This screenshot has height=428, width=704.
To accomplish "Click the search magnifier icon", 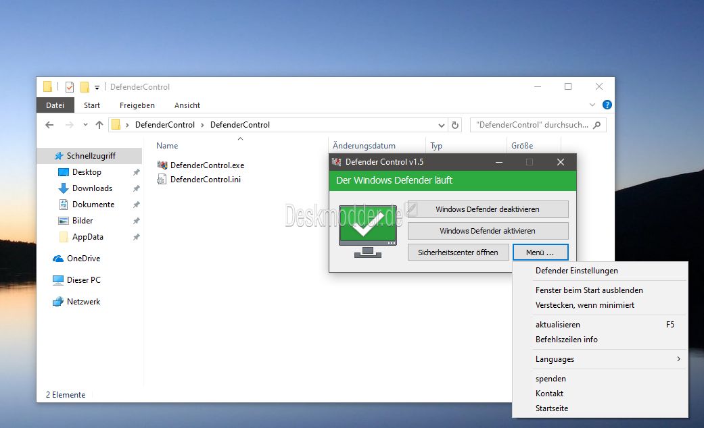I will click(596, 125).
